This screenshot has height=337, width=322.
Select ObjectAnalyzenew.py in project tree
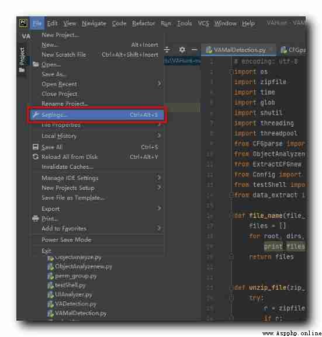pos(84,267)
